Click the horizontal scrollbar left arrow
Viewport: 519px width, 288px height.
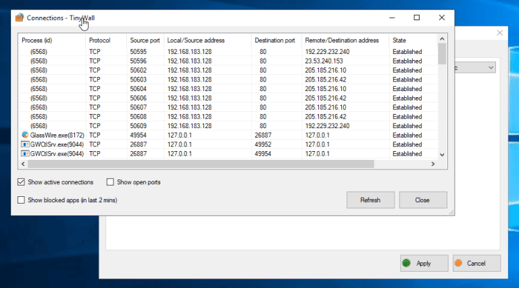[23, 164]
